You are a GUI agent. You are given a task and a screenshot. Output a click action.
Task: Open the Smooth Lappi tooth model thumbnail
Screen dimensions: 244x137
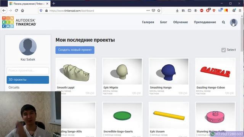76,72
